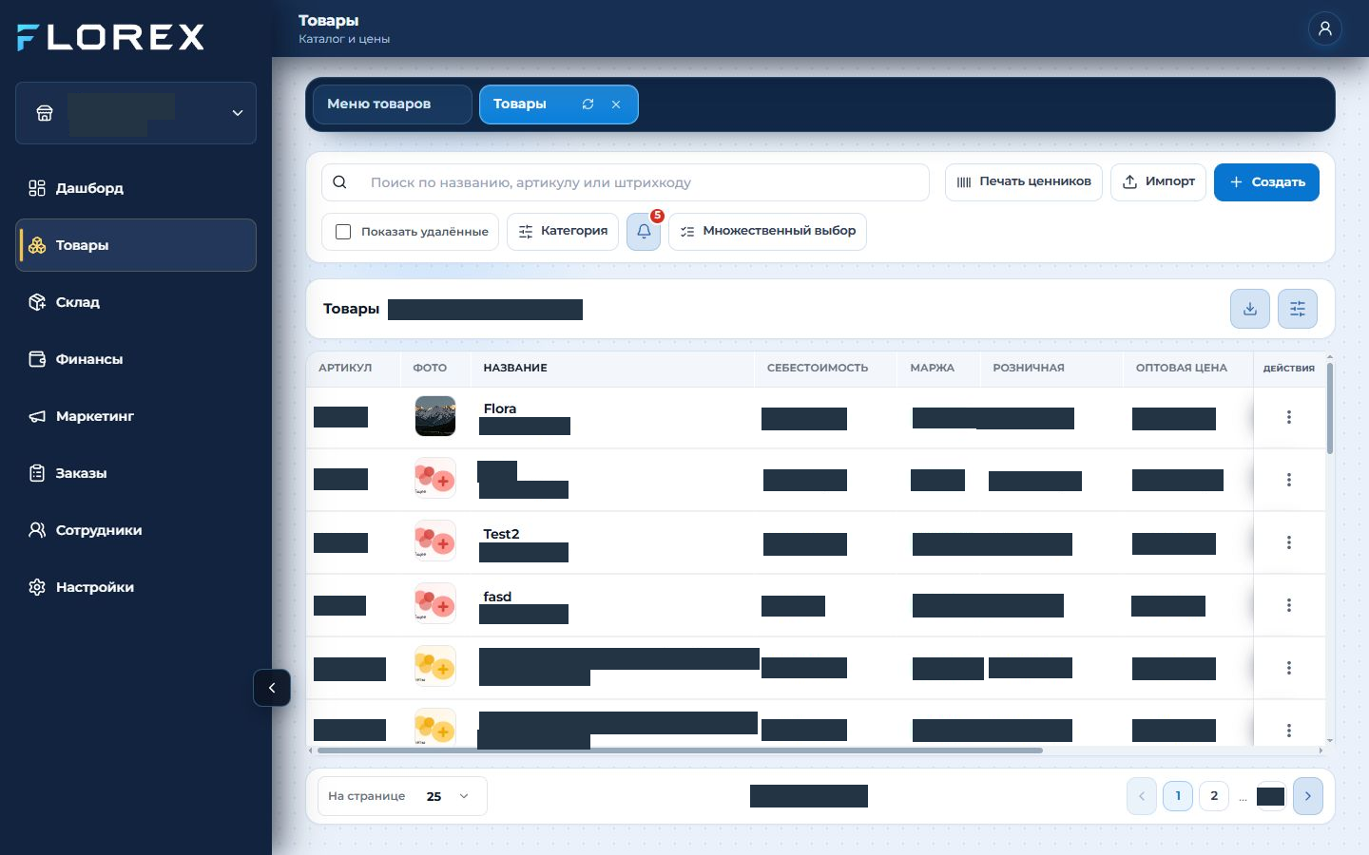1369x855 pixels.
Task: Open the user profile icon
Action: coord(1324,28)
